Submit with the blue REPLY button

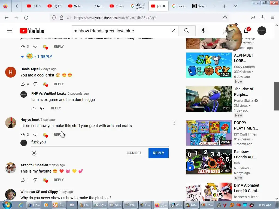(x=159, y=153)
